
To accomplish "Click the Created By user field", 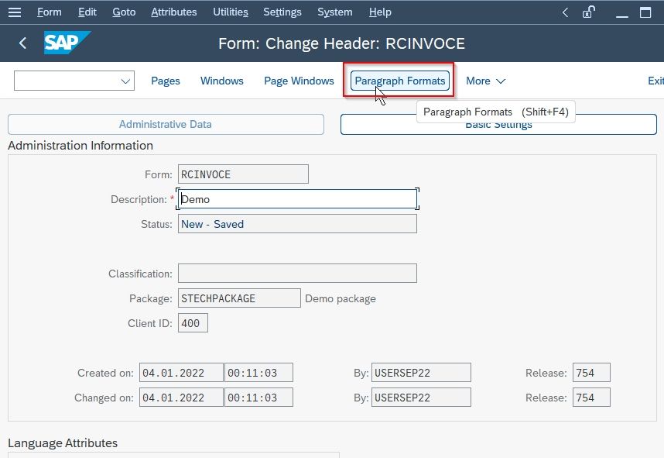I will click(x=421, y=373).
